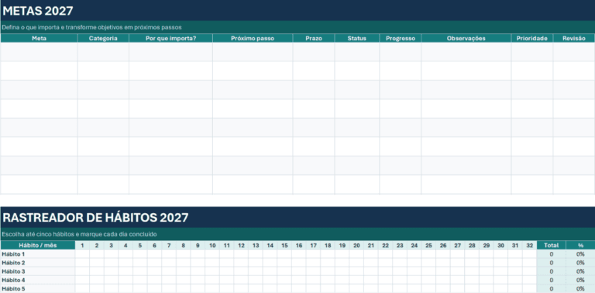Viewport: 595px width, 293px height.
Task: Select the Categoria column header
Action: point(103,38)
